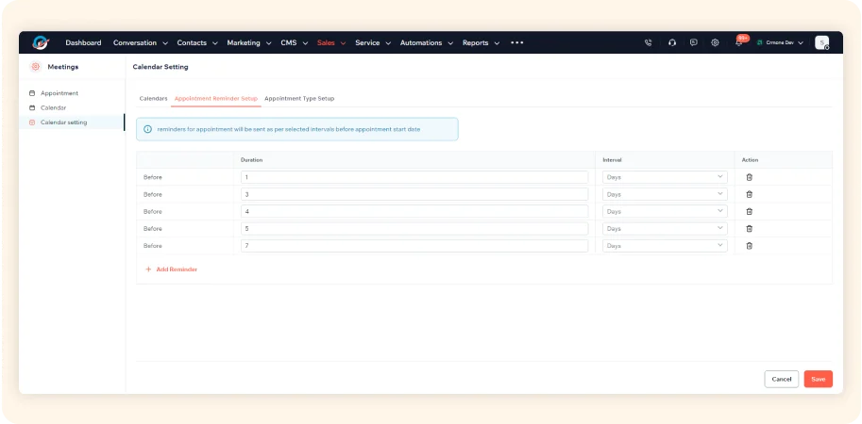Image resolution: width=862 pixels, height=424 pixels.
Task: Click the Save button
Action: pos(818,379)
